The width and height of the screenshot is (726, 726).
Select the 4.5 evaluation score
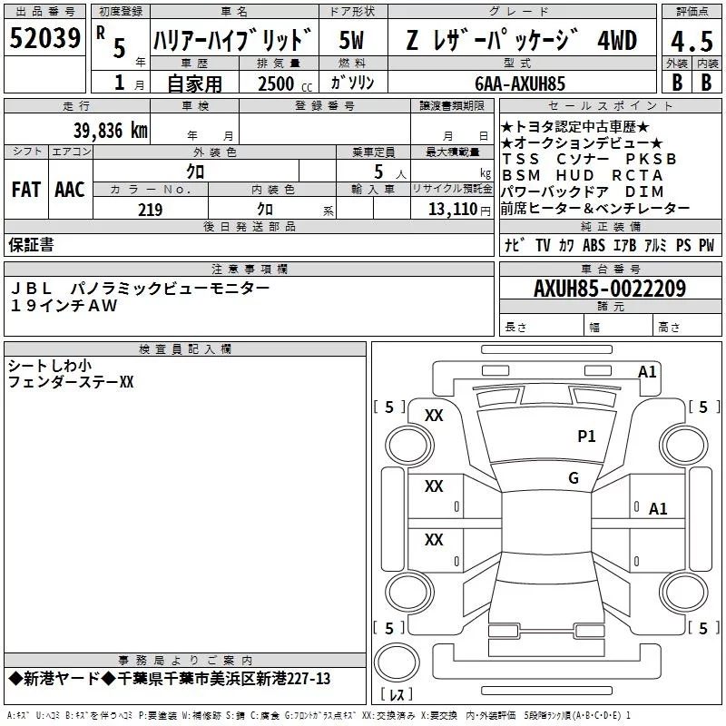pos(690,41)
